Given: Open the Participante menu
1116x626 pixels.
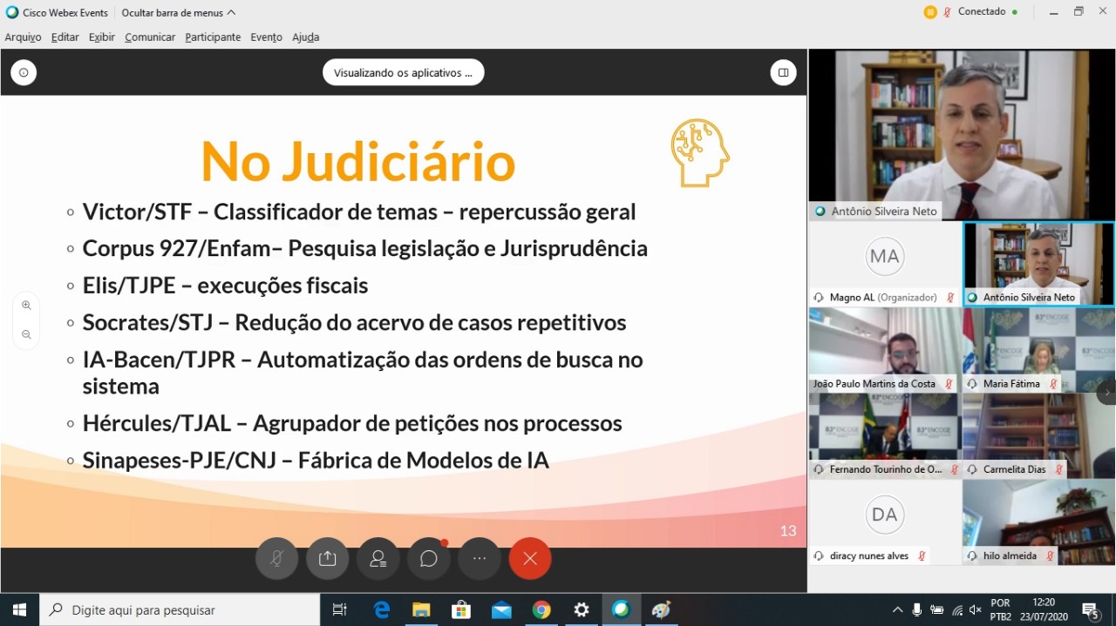Looking at the screenshot, I should click(213, 37).
